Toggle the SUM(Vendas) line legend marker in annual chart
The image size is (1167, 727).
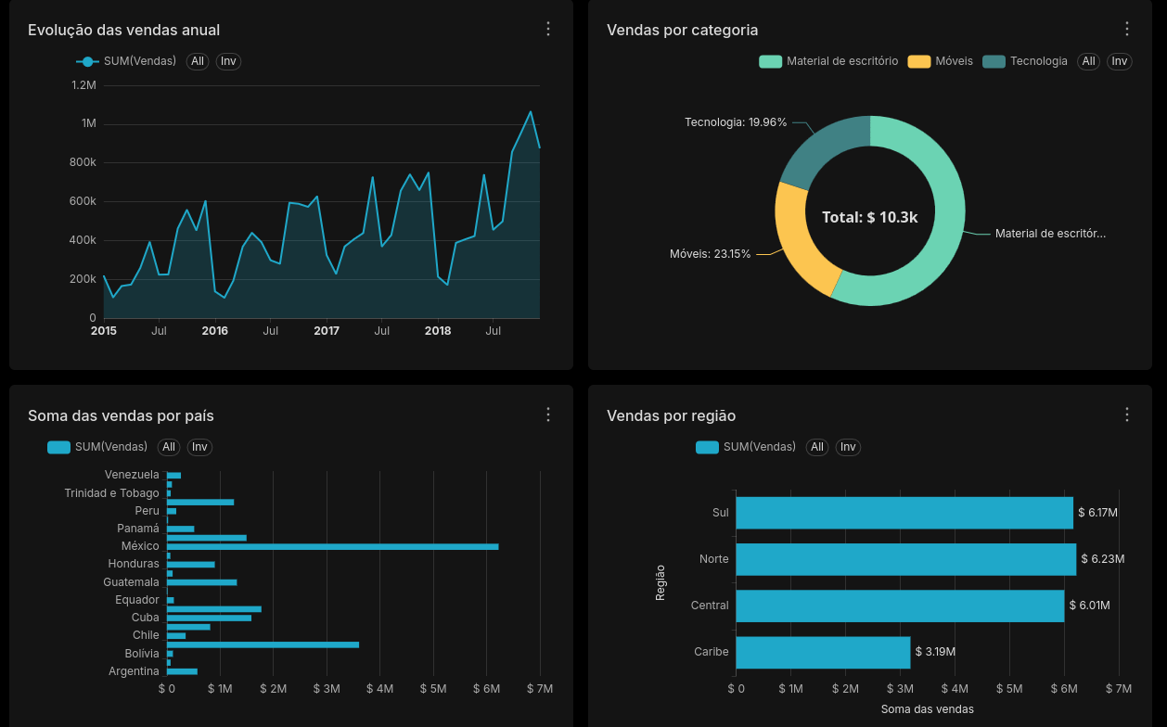point(88,61)
